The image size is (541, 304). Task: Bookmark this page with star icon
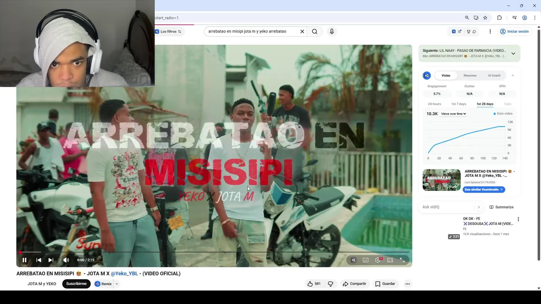coord(485,18)
